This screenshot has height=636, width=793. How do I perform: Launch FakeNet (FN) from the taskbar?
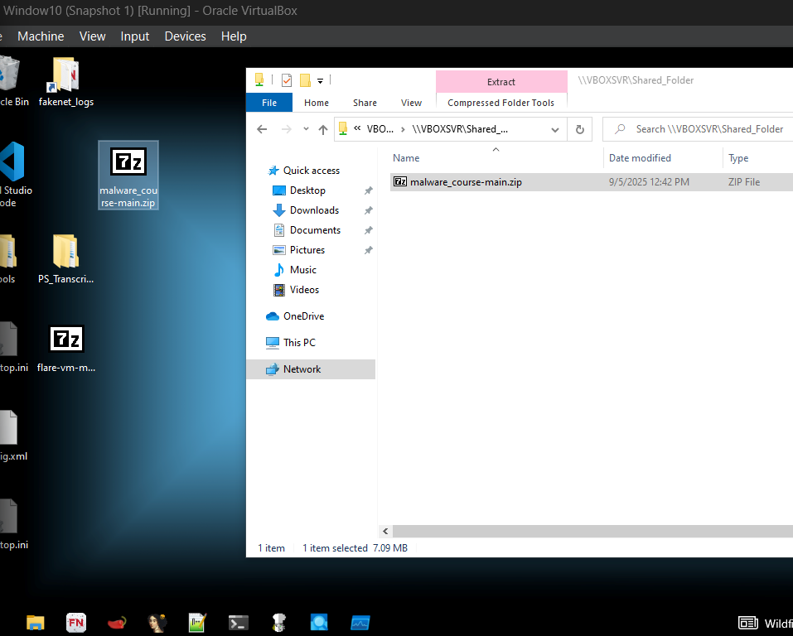click(76, 623)
